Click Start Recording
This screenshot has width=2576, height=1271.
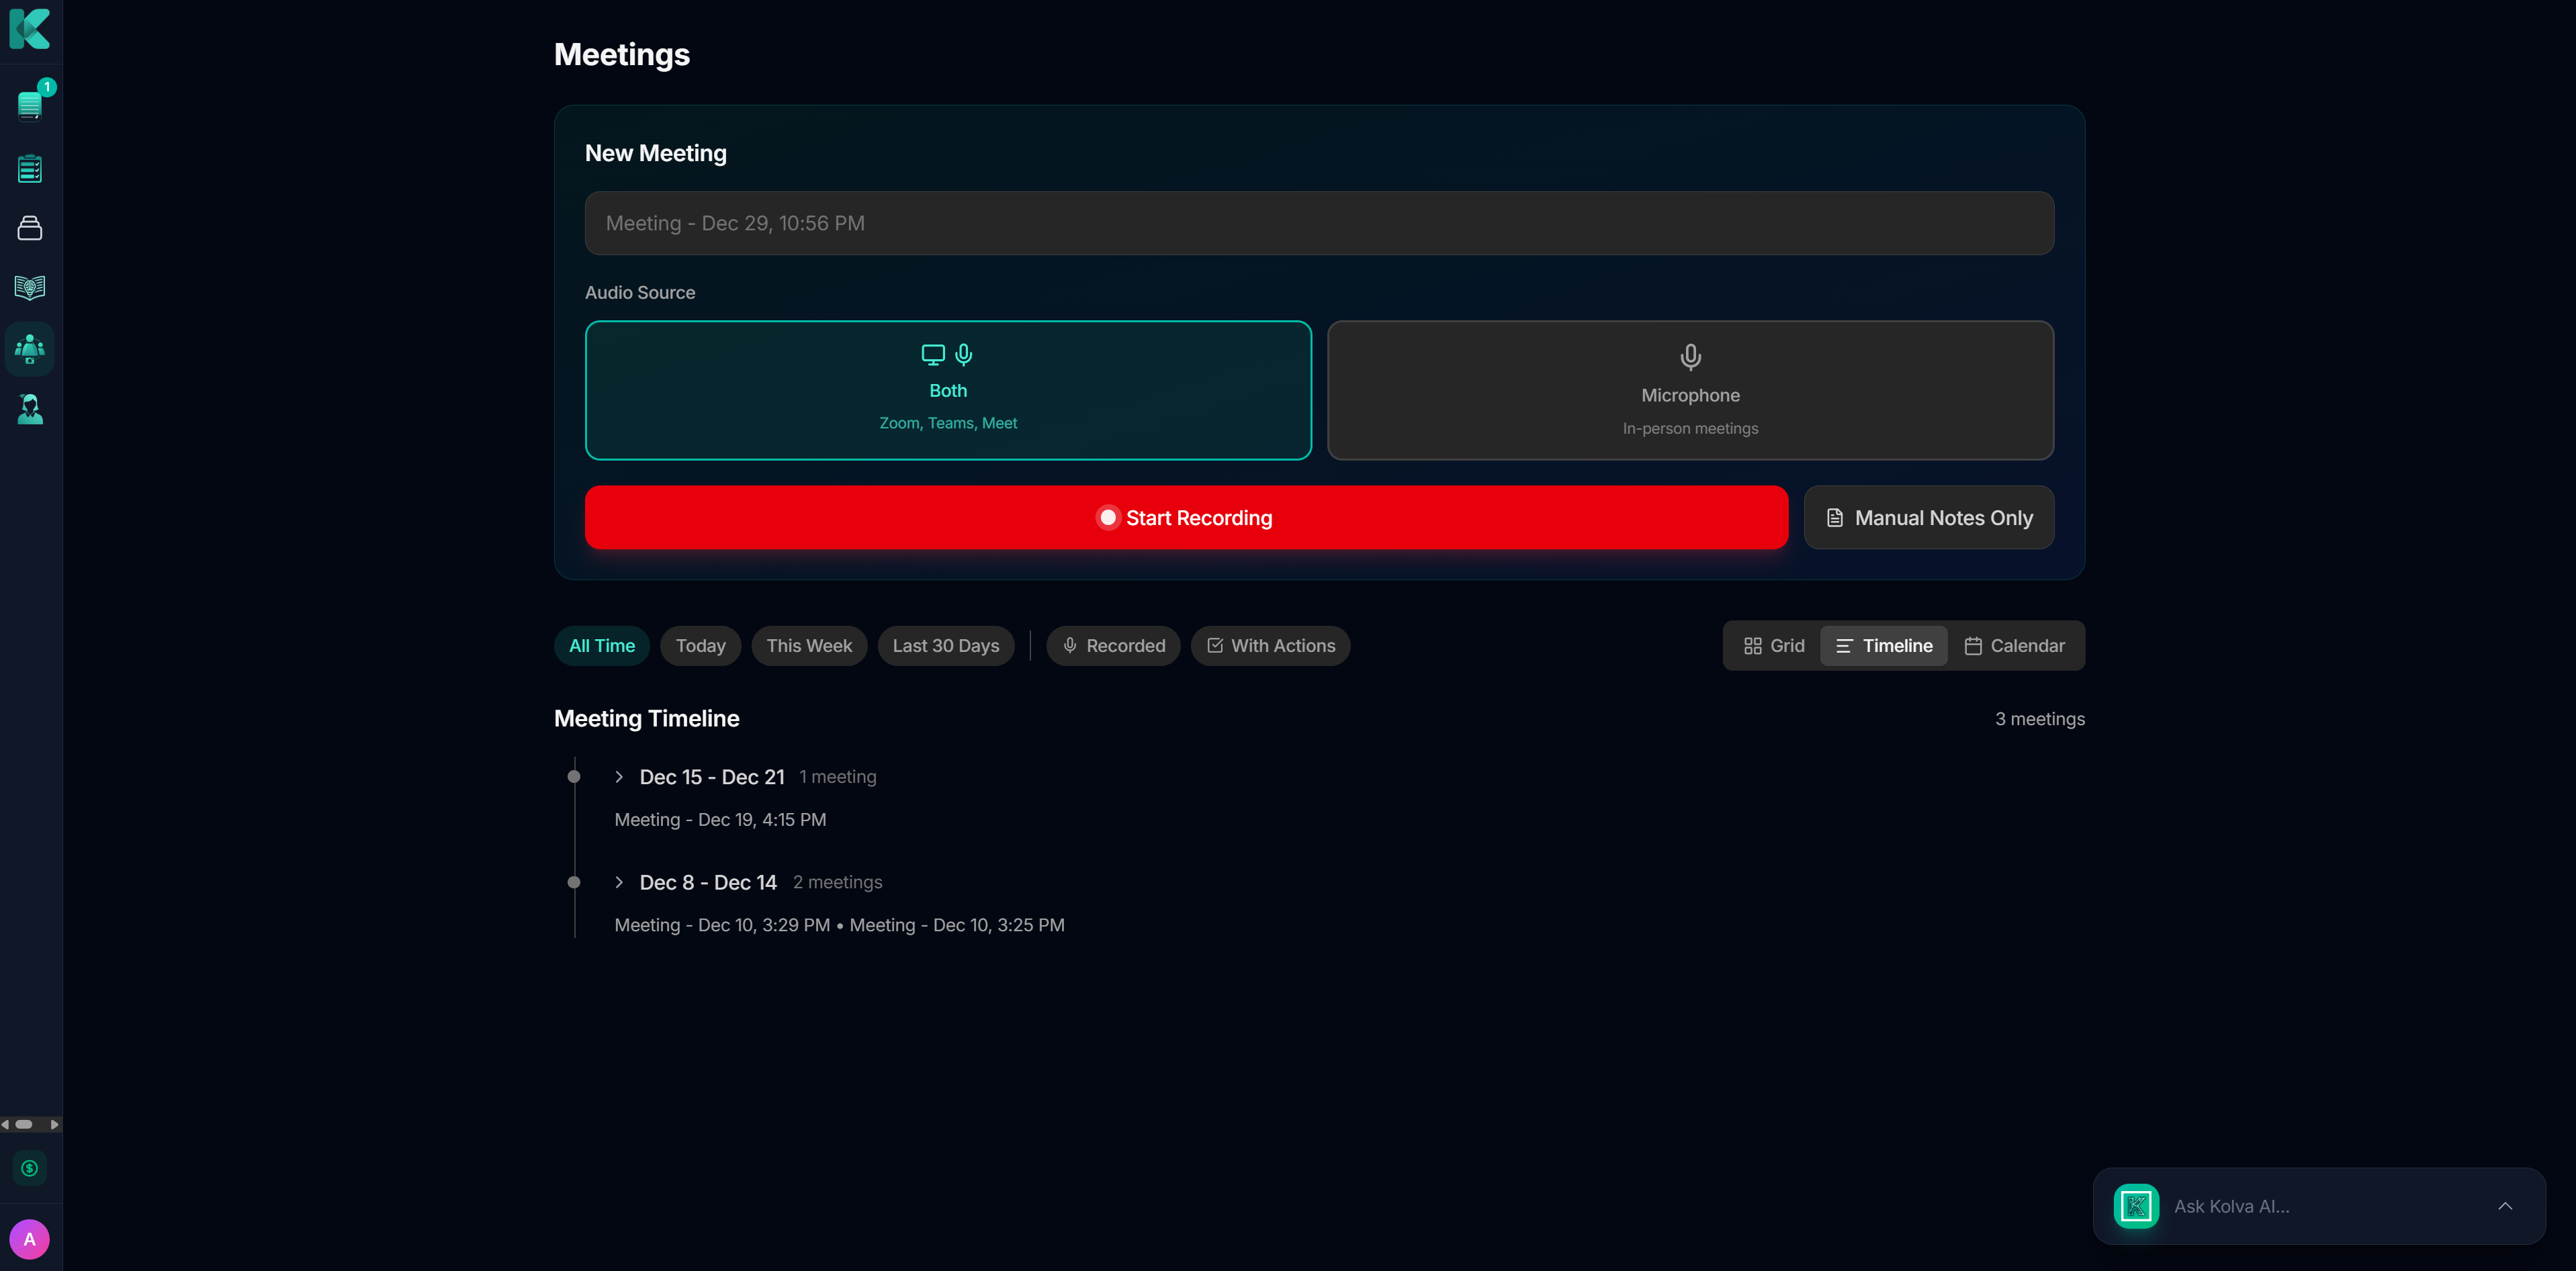(x=1185, y=516)
